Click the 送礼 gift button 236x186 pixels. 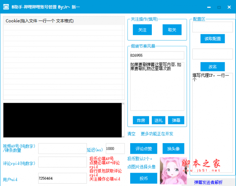click(x=159, y=120)
